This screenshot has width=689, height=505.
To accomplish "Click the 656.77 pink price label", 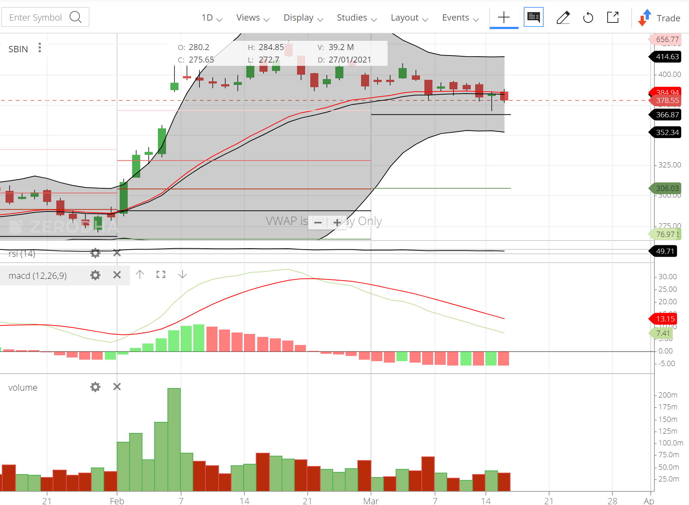I will click(x=665, y=39).
